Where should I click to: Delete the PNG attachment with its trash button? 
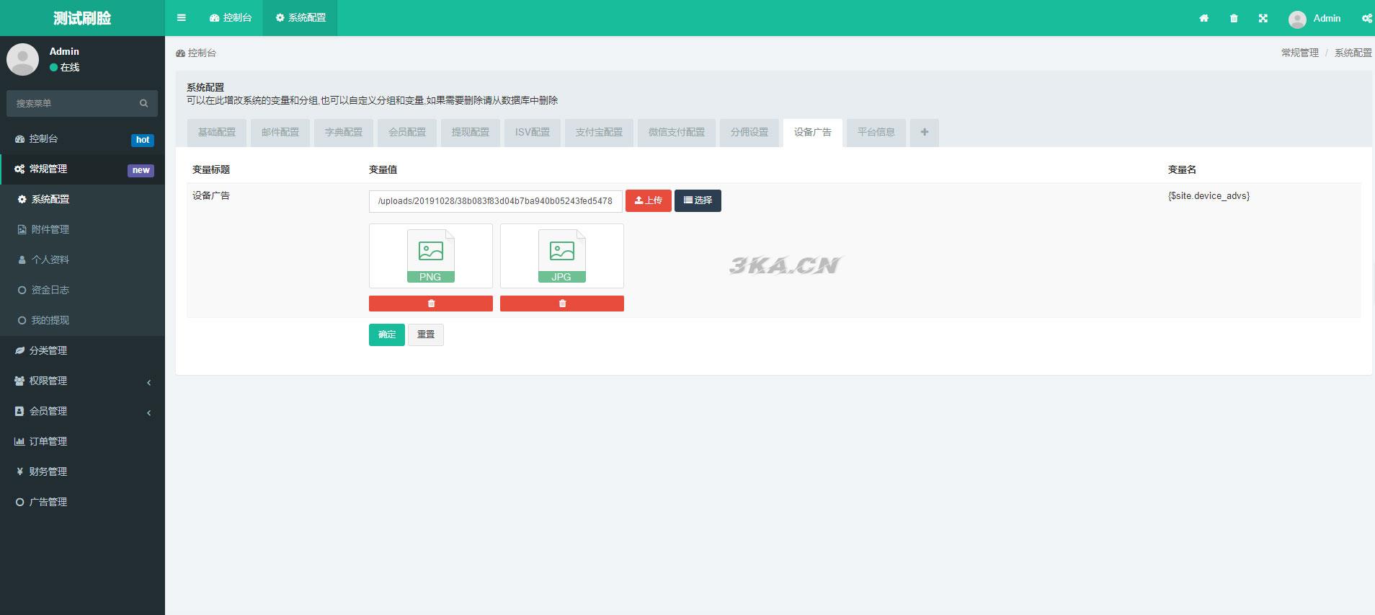[x=431, y=304]
